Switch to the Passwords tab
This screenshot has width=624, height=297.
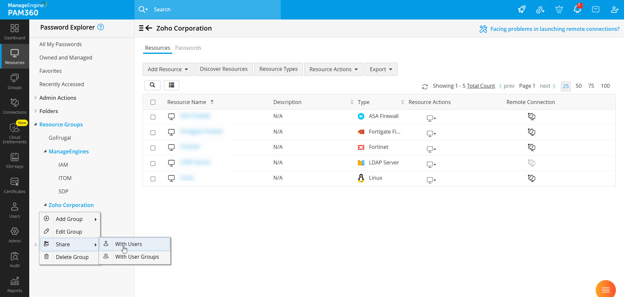(188, 48)
